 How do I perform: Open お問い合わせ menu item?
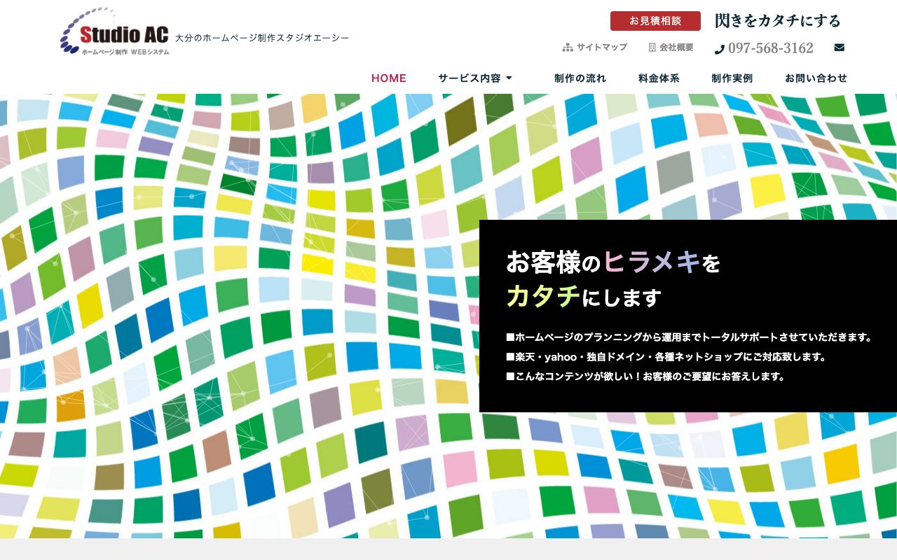[x=816, y=78]
